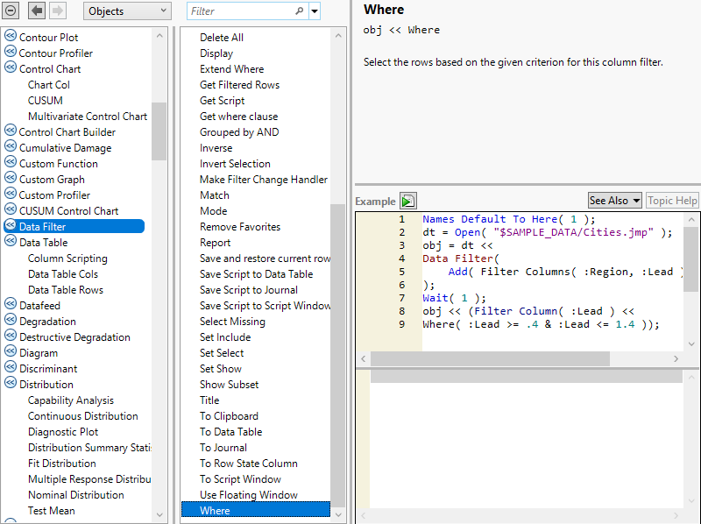Screen dimensions: 701x524
Task: Select Make Filter Change Handler message
Action: click(264, 180)
